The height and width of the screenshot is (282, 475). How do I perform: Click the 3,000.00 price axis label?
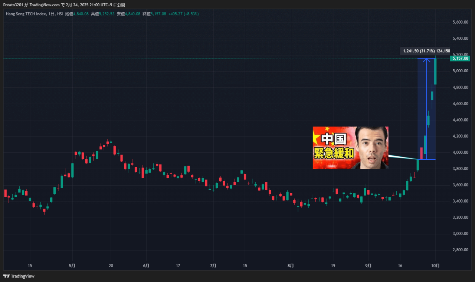click(460, 233)
